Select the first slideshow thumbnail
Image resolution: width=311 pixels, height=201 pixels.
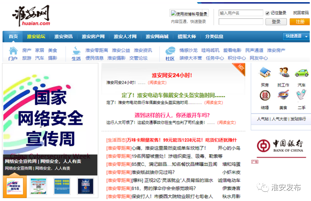point(15,186)
